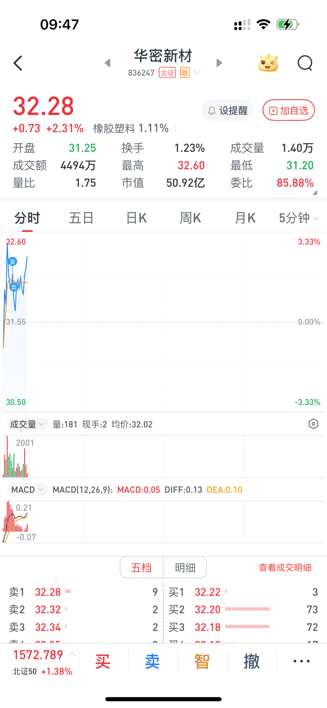Open the MACD indicator dropdown
The width and height of the screenshot is (327, 708).
point(27,489)
